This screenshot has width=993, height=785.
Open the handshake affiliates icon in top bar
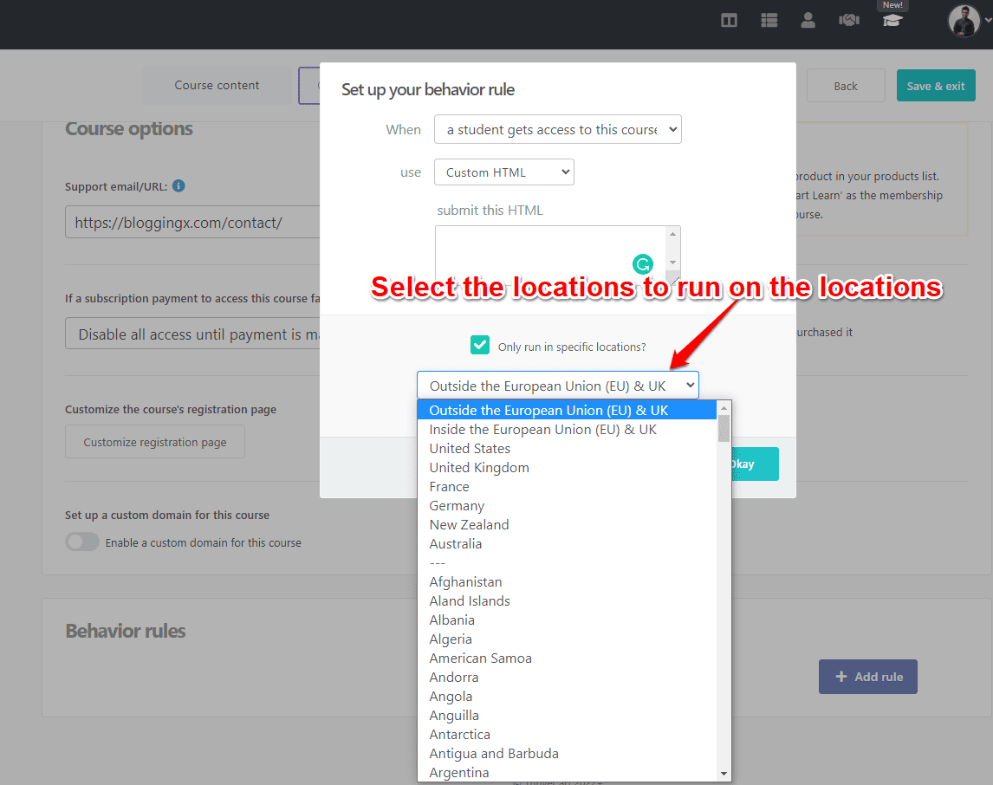point(848,20)
